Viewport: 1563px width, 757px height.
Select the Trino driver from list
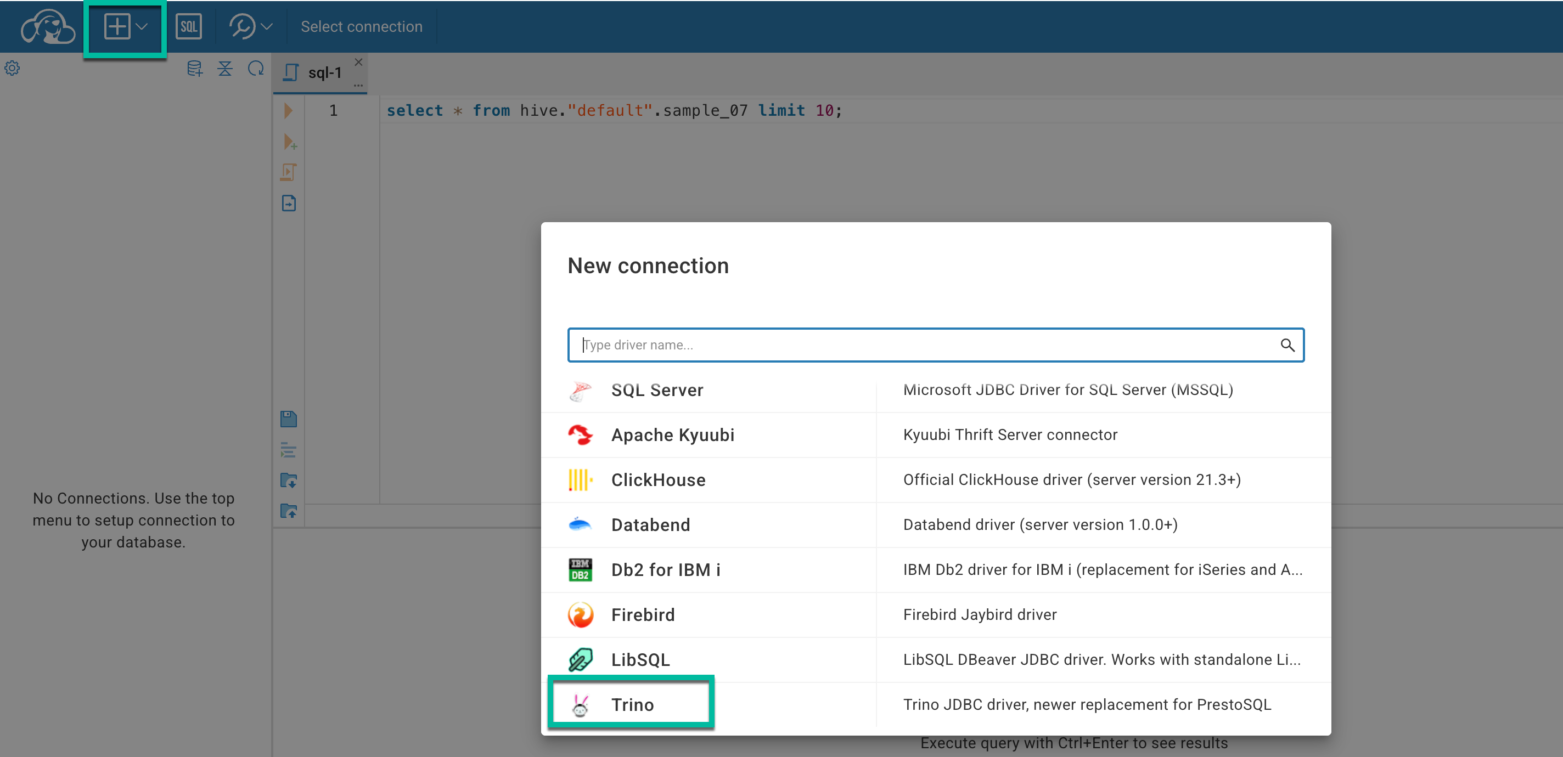pos(632,704)
